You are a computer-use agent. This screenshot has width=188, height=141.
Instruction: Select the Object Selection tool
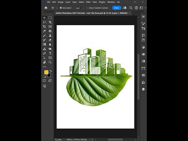pyautogui.click(x=50, y=22)
